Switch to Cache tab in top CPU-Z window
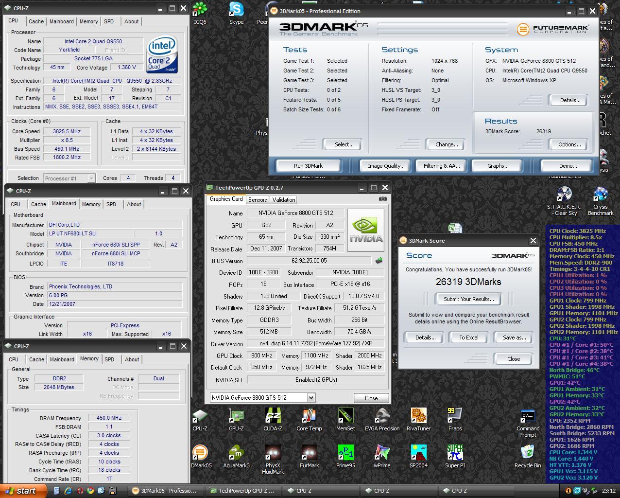Viewport: 620px width, 498px height. point(36,21)
